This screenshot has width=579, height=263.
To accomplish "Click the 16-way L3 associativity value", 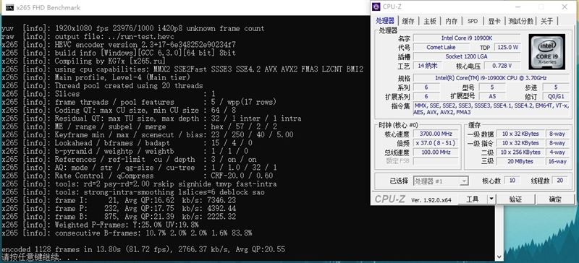I will point(557,162).
